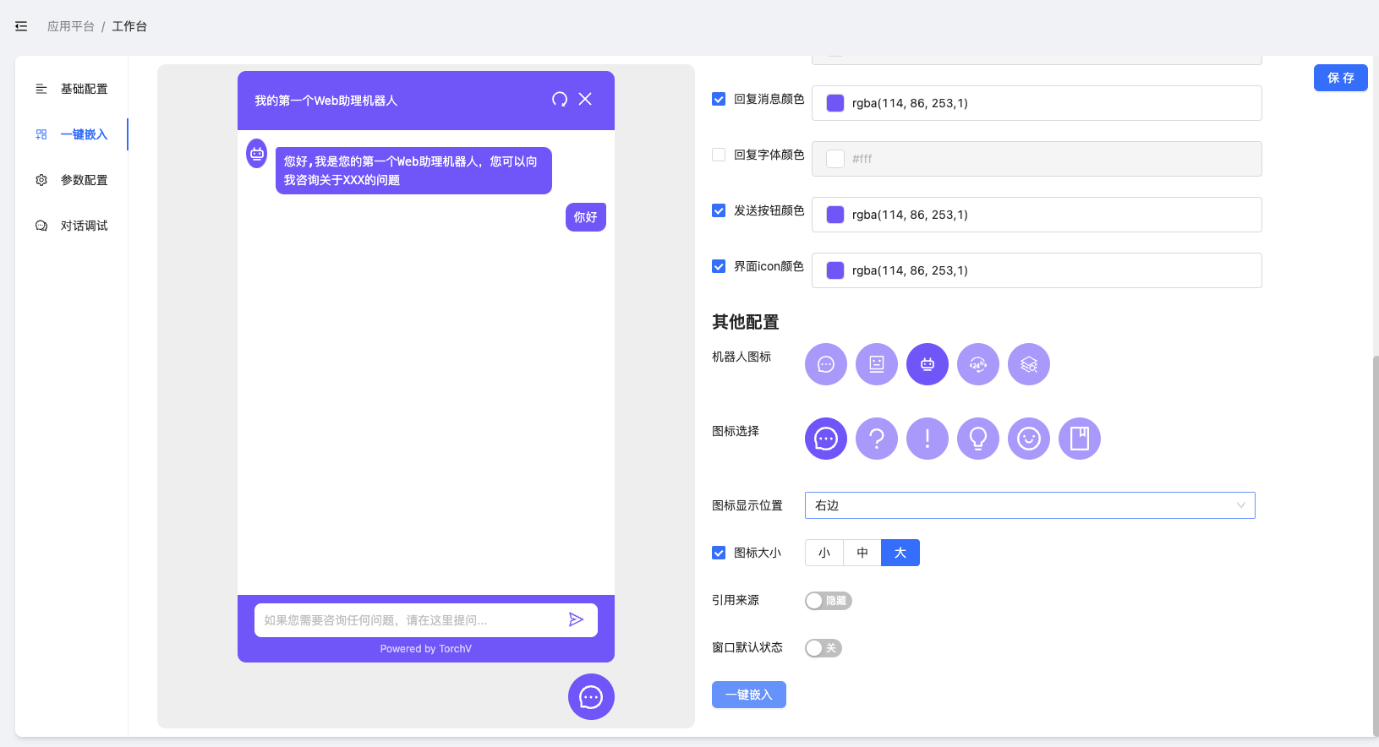Choose the chat bubble icon under 图标选择
Viewport: 1379px width, 747px height.
[826, 439]
